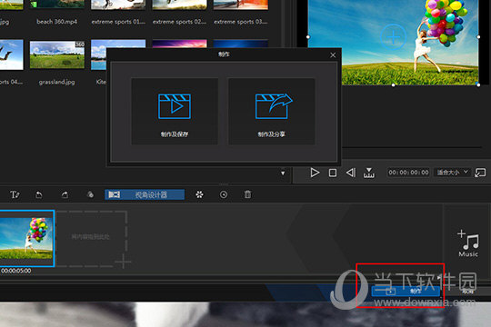Click the flower-shaped effects icon
This screenshot has height=327, width=491.
tap(199, 194)
